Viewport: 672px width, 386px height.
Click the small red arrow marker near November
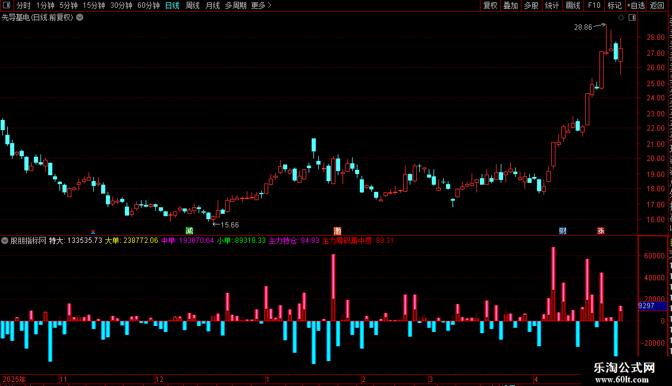click(93, 232)
